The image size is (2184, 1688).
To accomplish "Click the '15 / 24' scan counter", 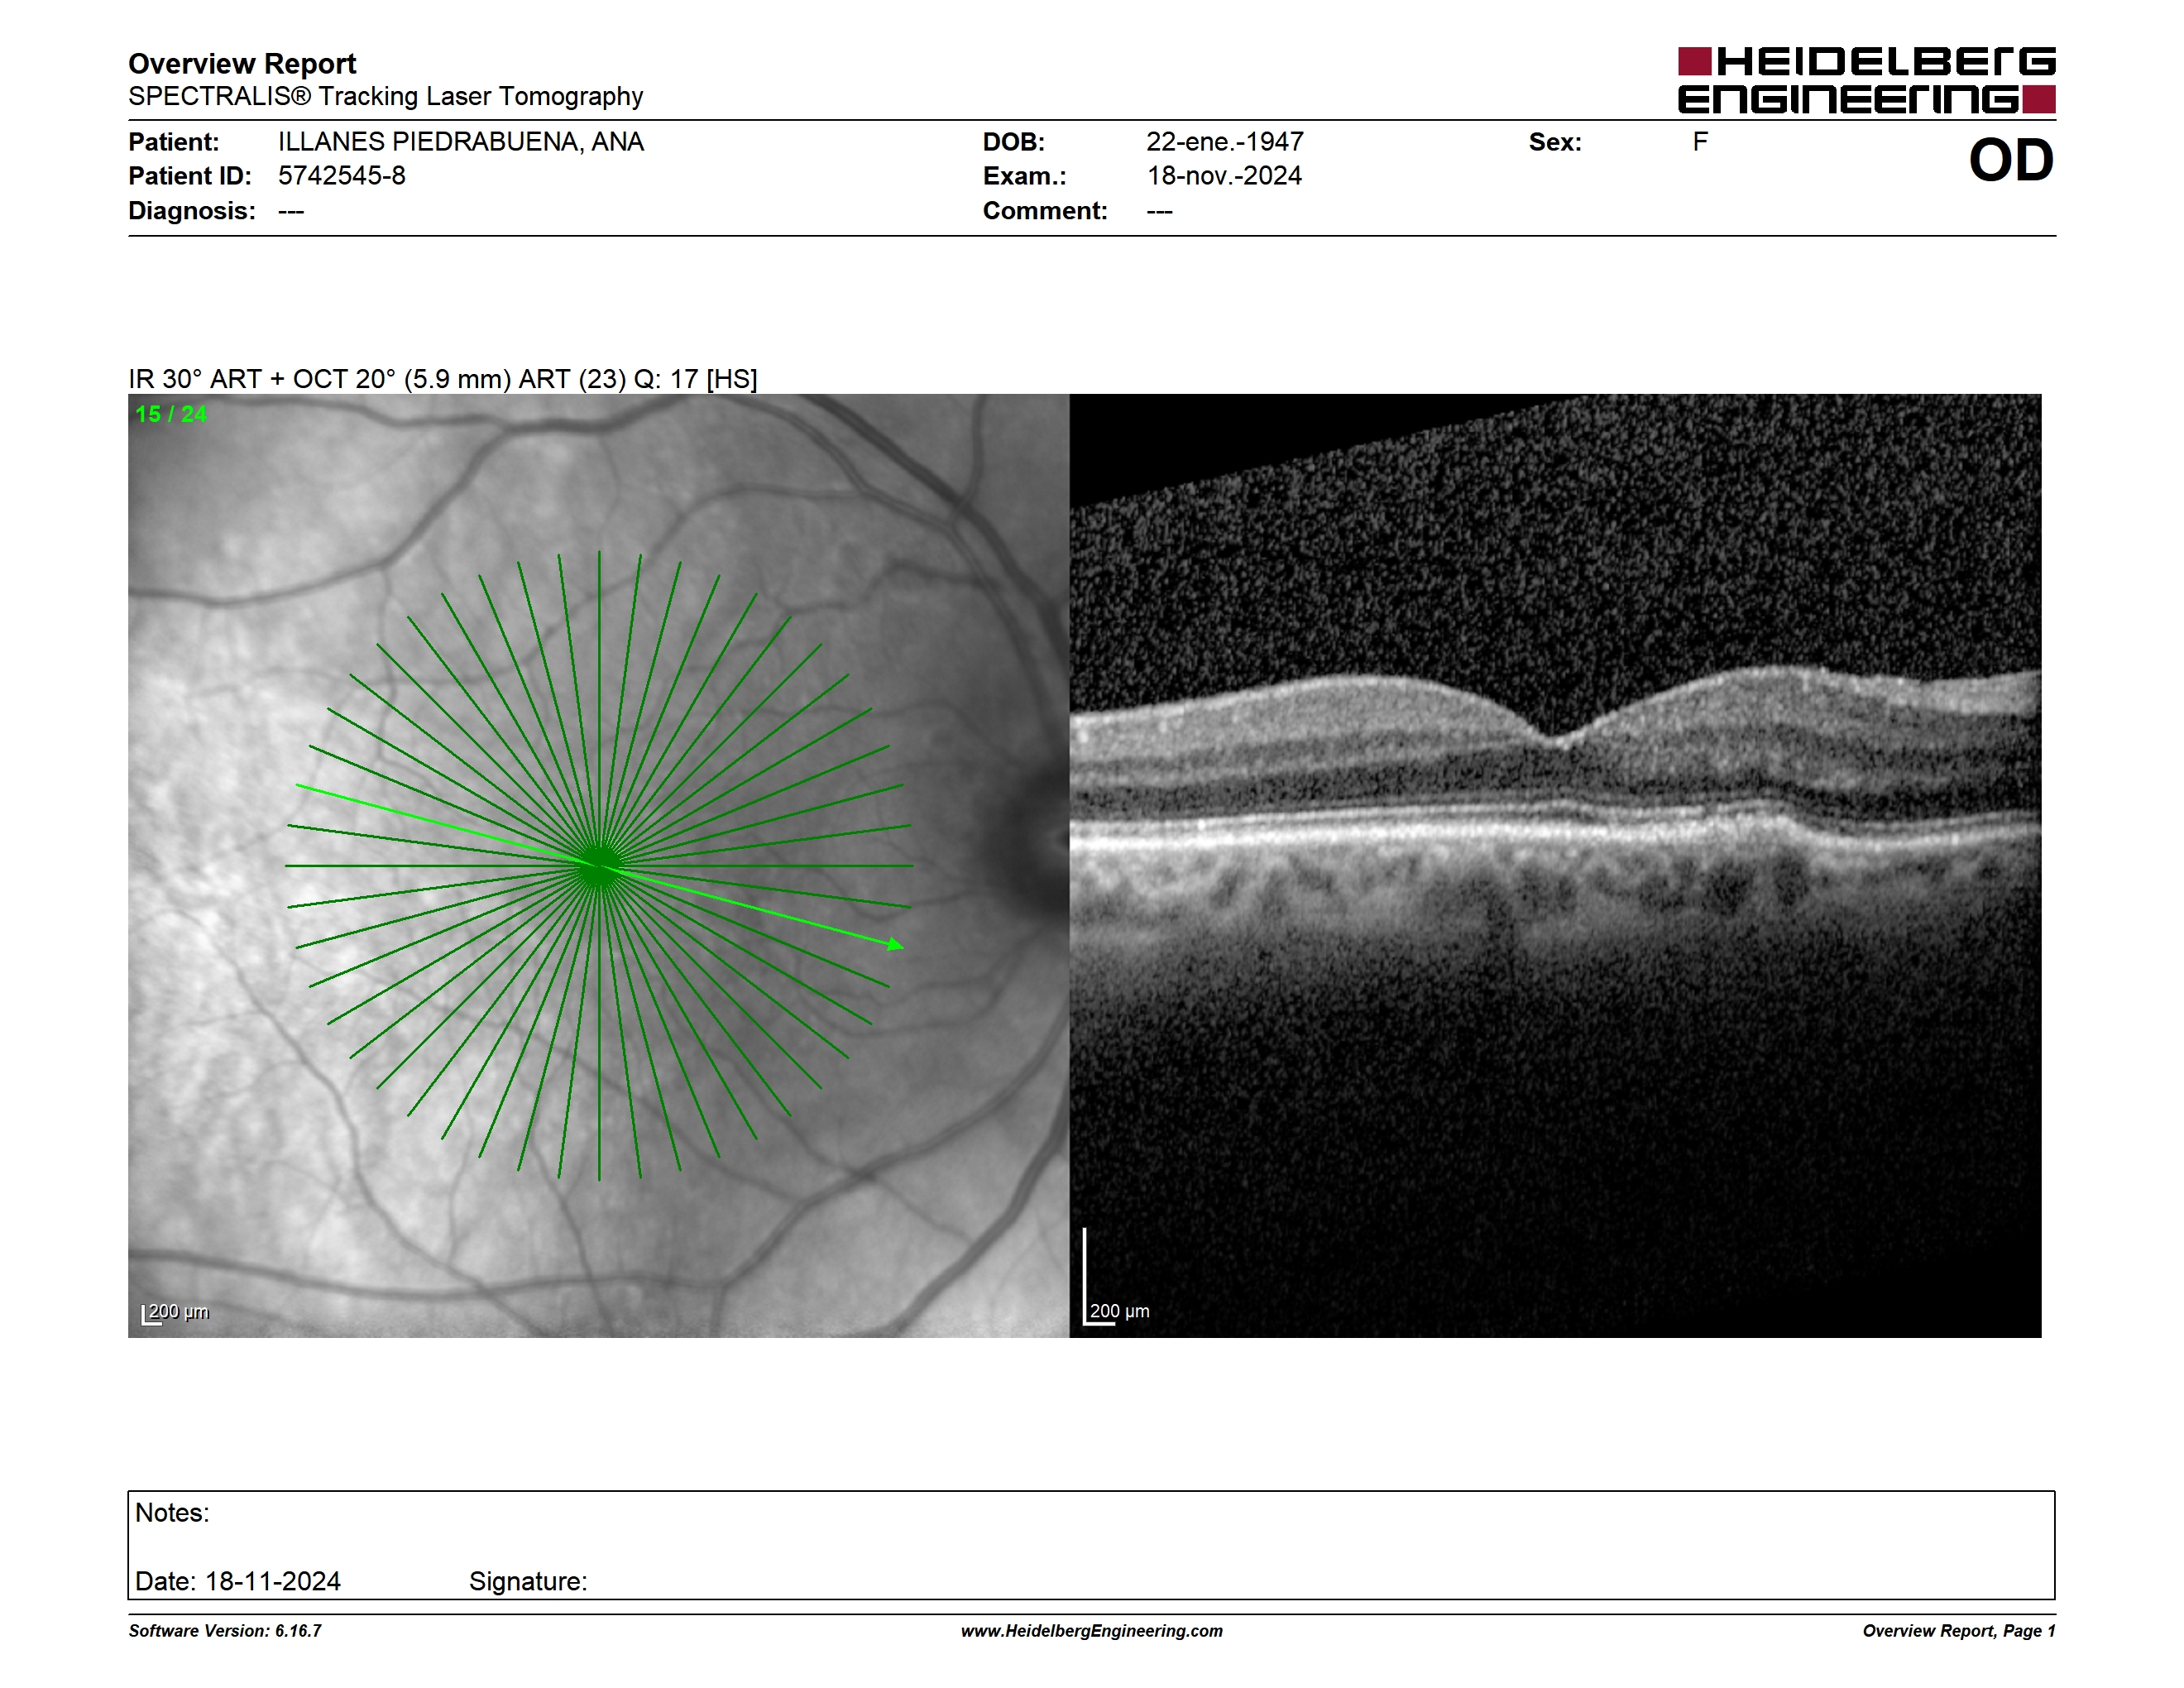I will (171, 414).
